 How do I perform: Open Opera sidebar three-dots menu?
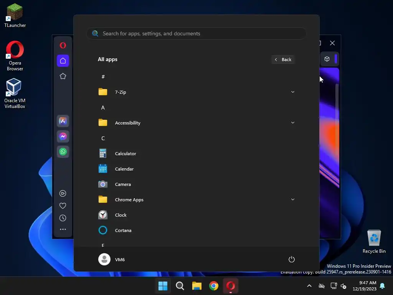point(63,229)
